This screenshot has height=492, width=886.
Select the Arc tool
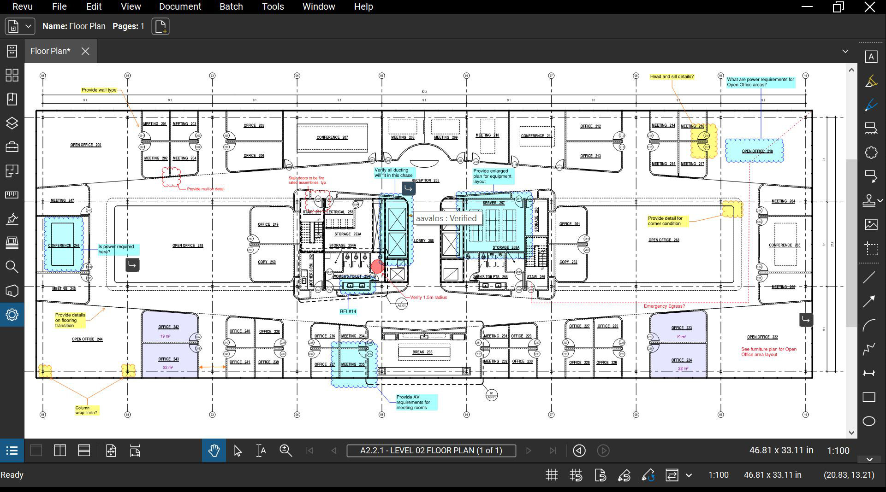(x=869, y=325)
